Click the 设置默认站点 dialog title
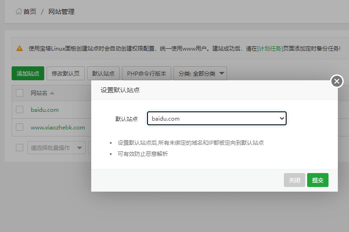Viewport: 349px width, 232px height. (x=120, y=90)
